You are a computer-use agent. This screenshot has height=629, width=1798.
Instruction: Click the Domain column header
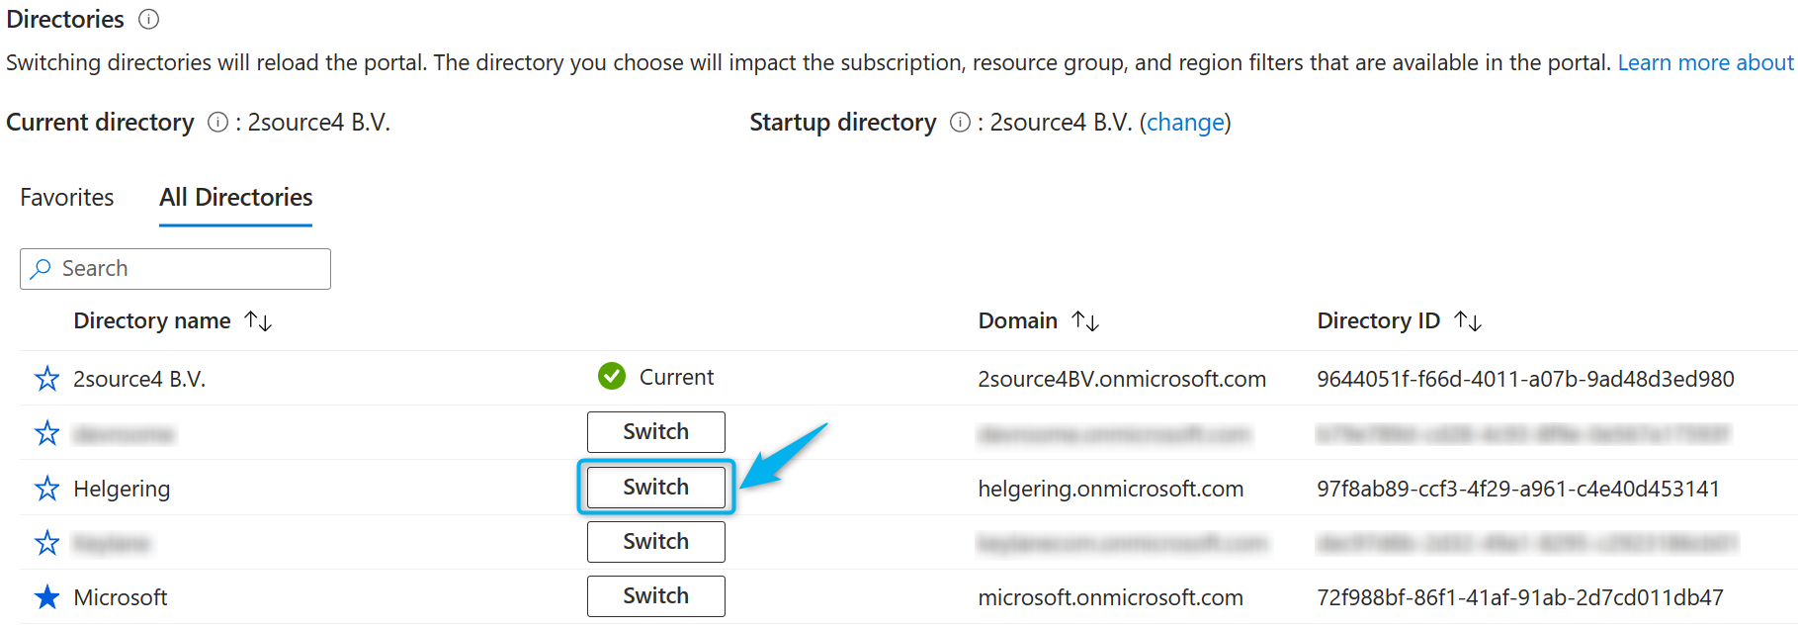(1018, 320)
